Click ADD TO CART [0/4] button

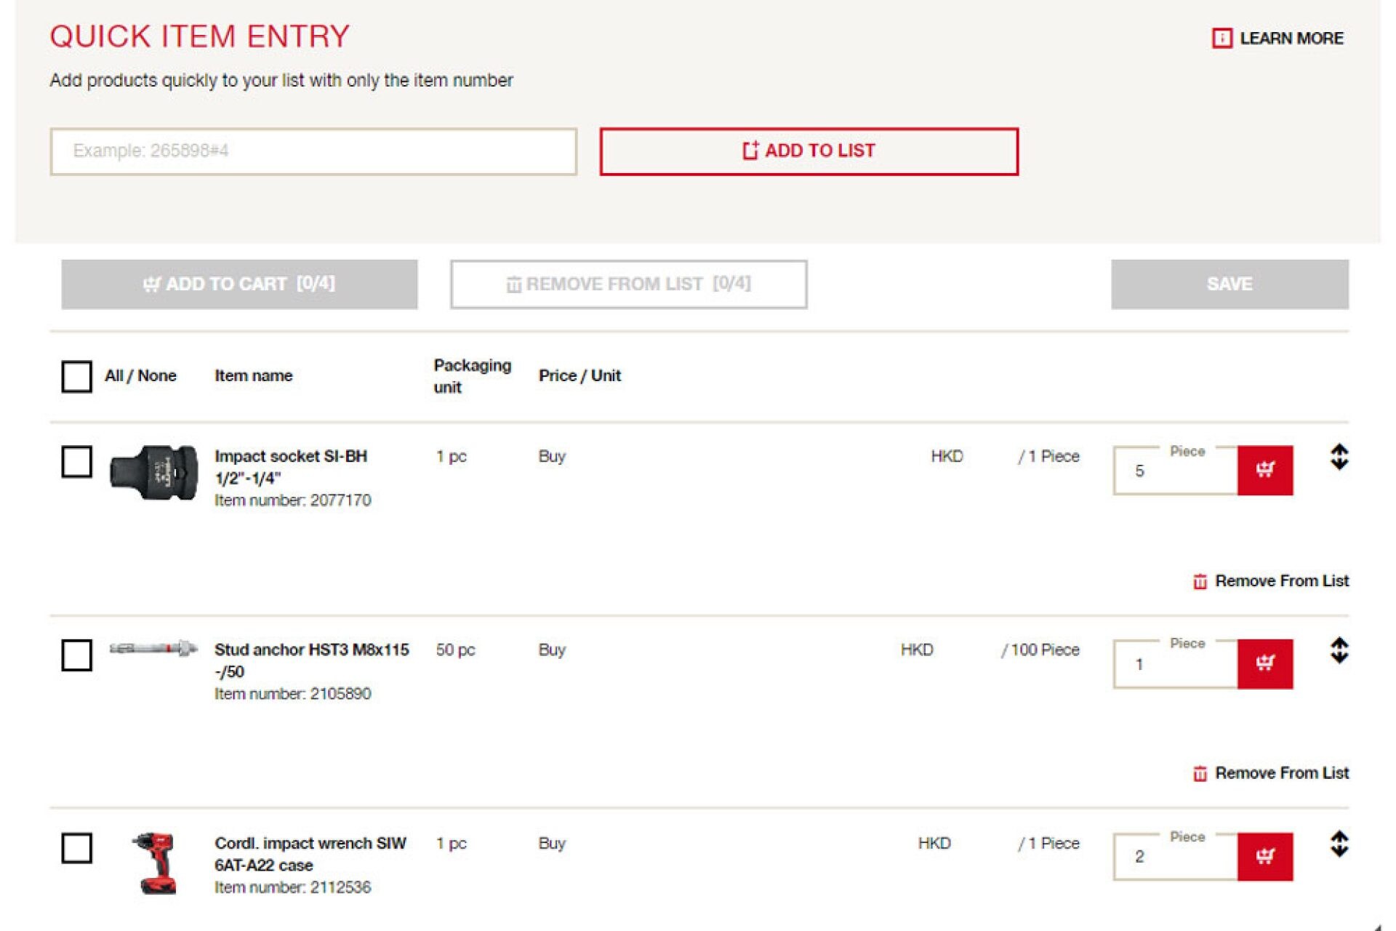click(x=239, y=284)
